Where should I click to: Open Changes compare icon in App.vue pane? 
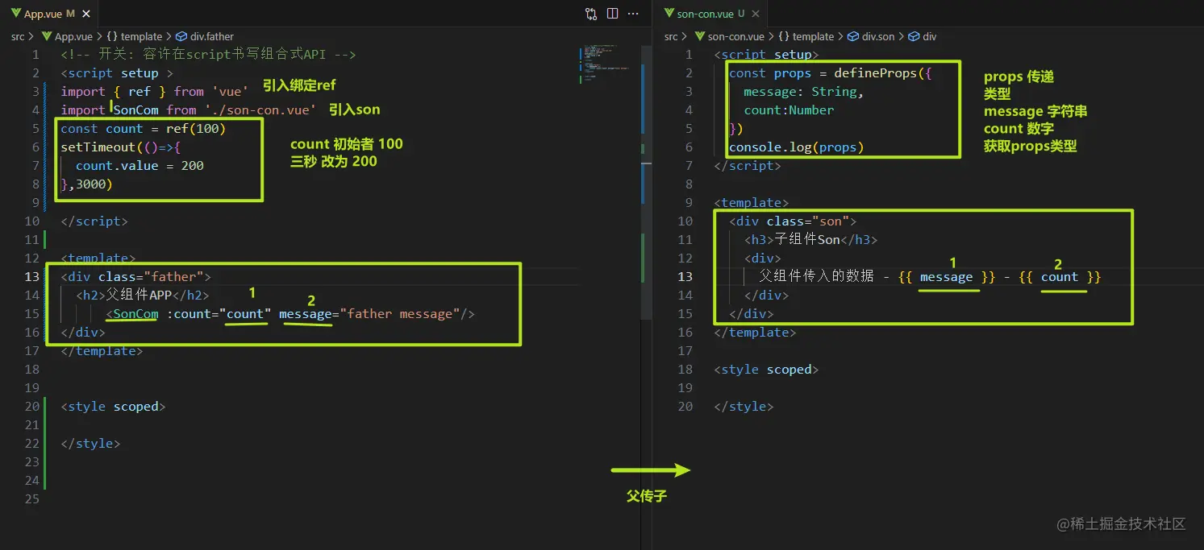click(591, 14)
